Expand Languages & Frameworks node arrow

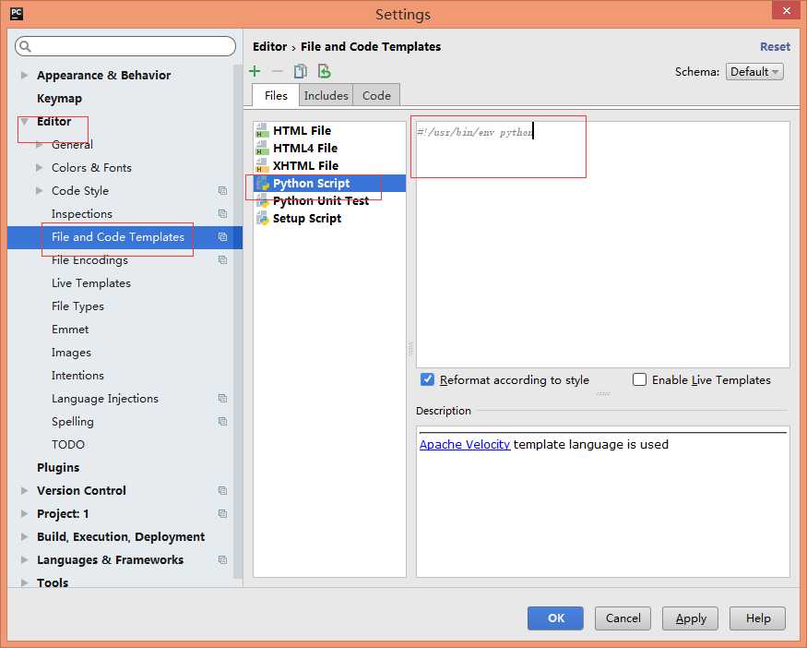pyautogui.click(x=24, y=559)
